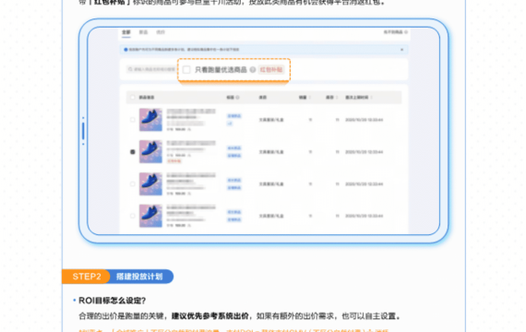Click info icon beside 标签 column header
This screenshot has height=332, width=526.
pos(237,97)
